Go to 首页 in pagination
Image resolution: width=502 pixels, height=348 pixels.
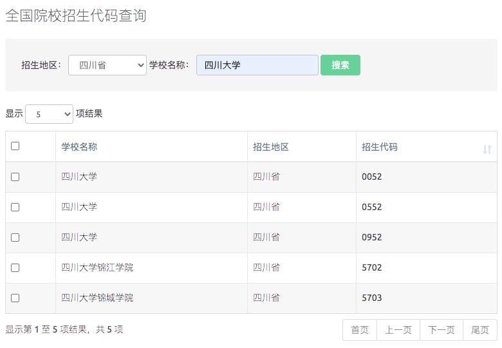pyautogui.click(x=360, y=330)
